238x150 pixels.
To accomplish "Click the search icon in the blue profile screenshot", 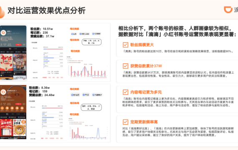I will 25,49.
